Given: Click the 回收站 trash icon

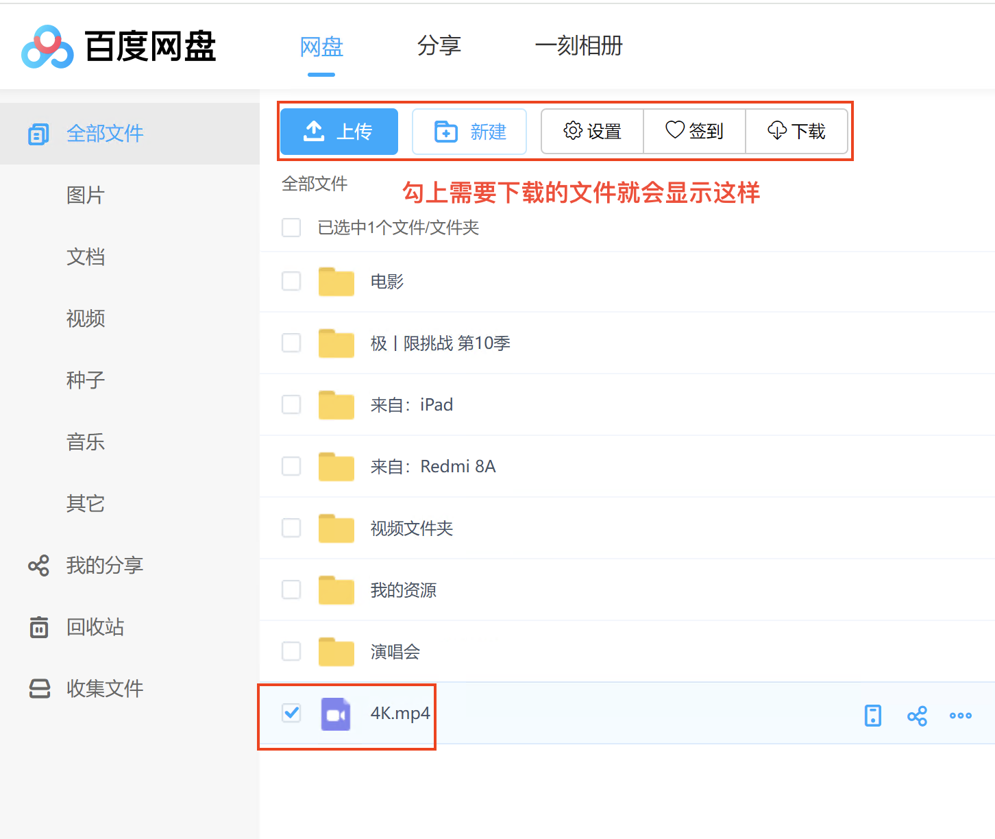Looking at the screenshot, I should (39, 627).
